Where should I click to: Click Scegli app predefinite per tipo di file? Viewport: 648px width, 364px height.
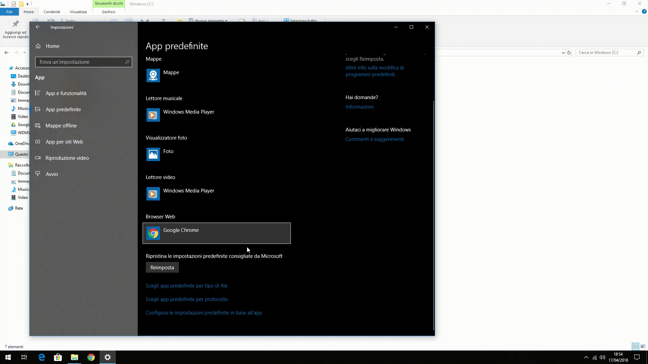tap(187, 286)
